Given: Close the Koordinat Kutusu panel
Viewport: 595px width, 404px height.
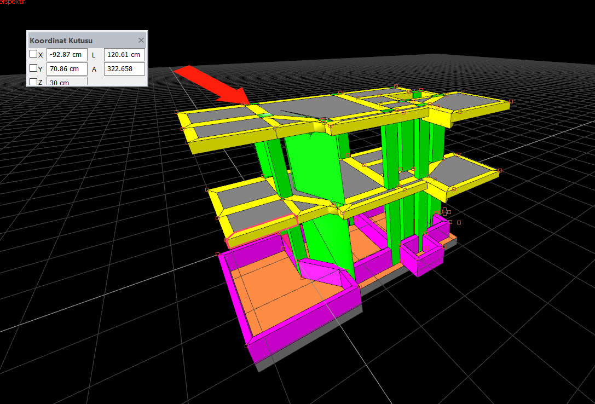Looking at the screenshot, I should pyautogui.click(x=141, y=41).
